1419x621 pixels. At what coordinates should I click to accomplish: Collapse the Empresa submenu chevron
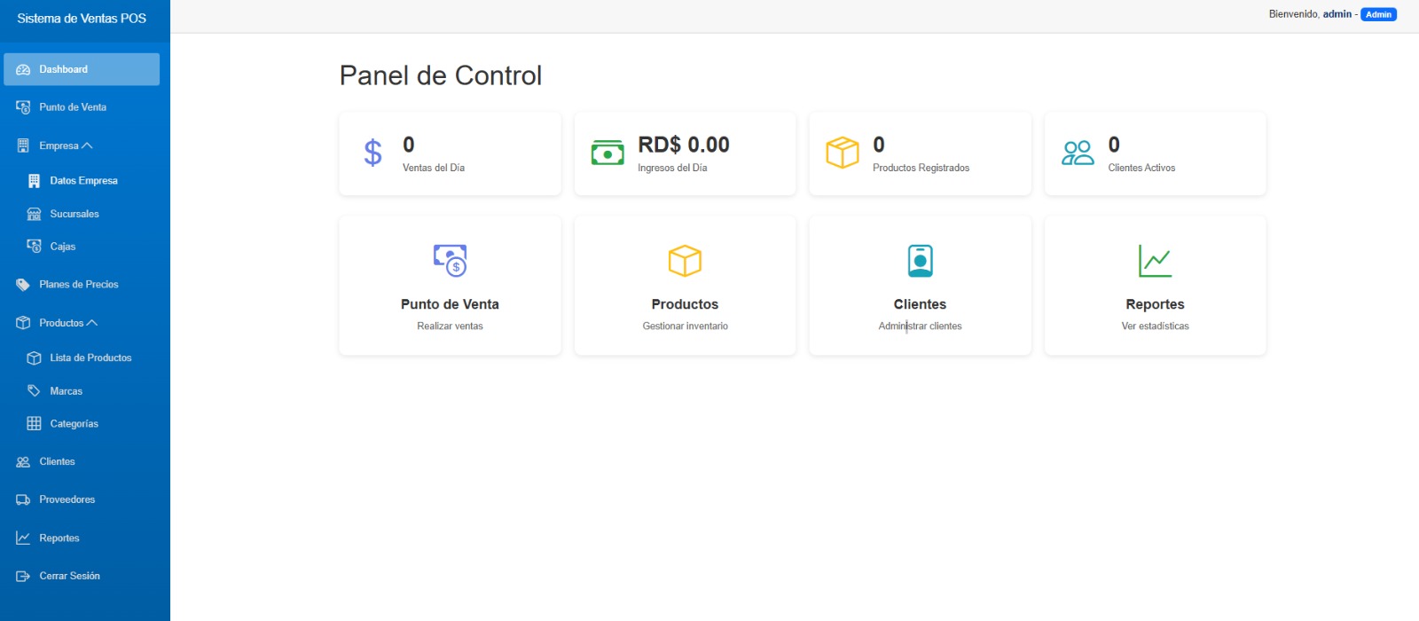(87, 145)
